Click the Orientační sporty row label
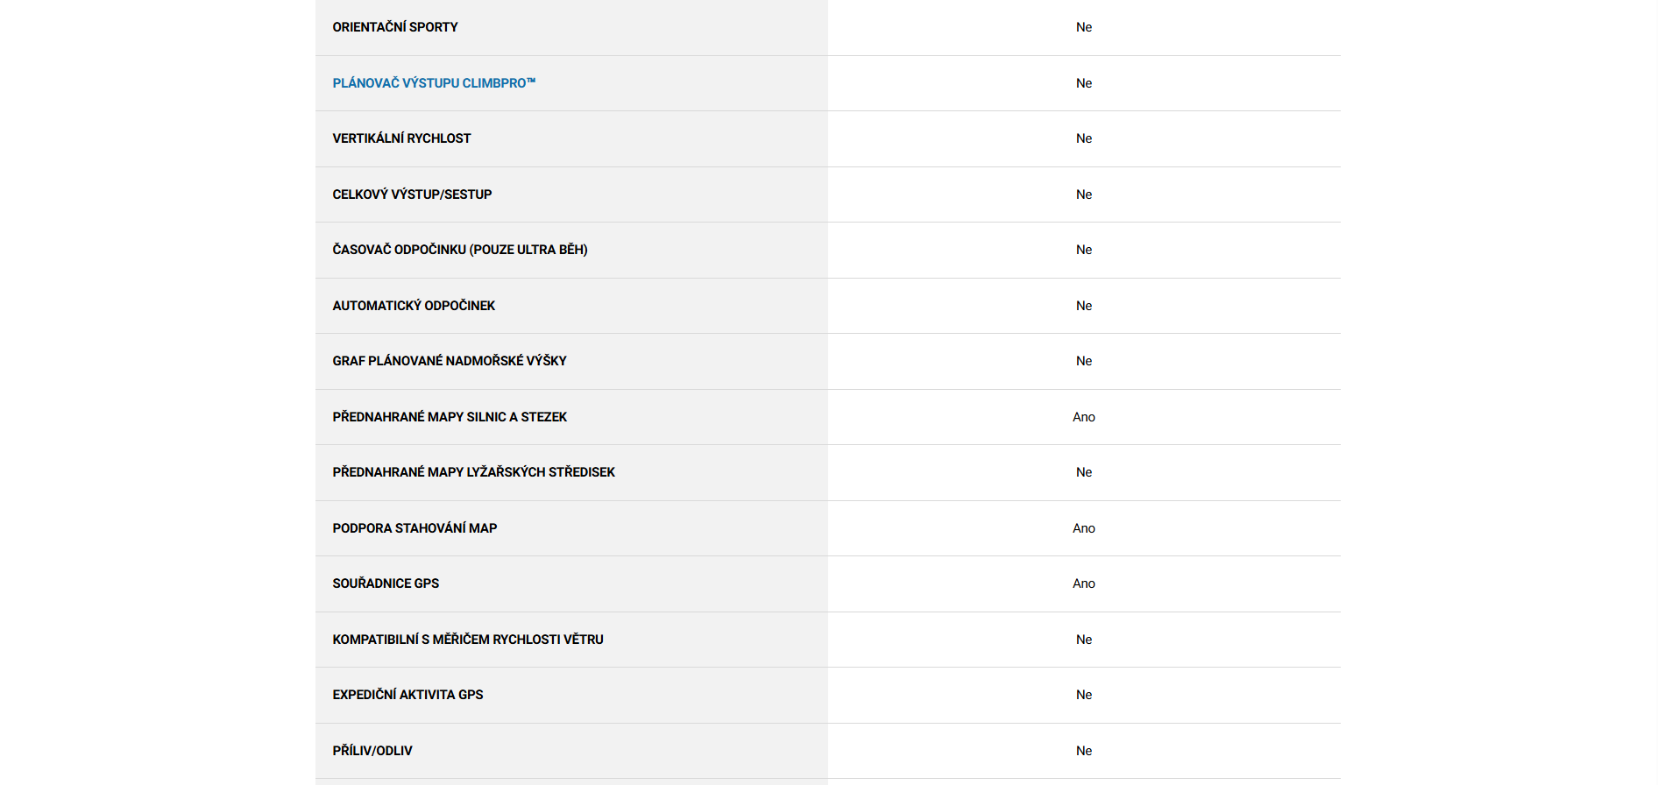Image resolution: width=1658 pixels, height=785 pixels. click(395, 27)
